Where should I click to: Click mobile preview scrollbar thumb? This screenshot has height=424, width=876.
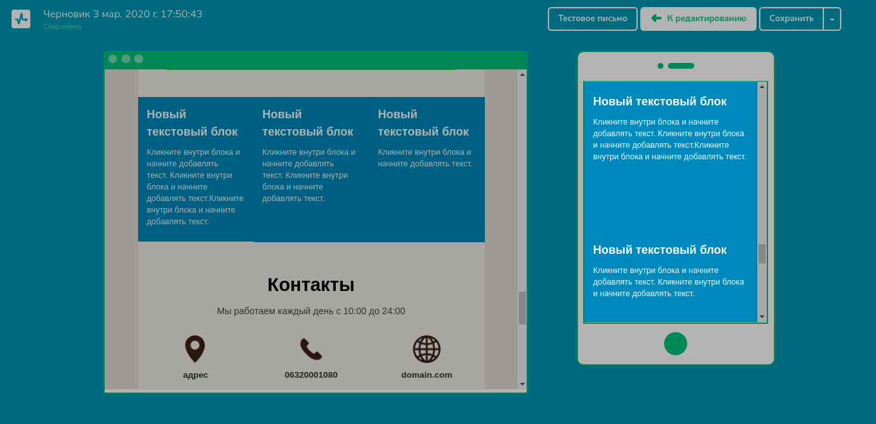click(x=762, y=253)
